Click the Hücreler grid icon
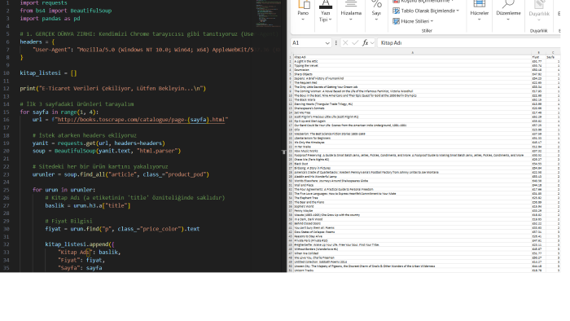 pos(479,4)
